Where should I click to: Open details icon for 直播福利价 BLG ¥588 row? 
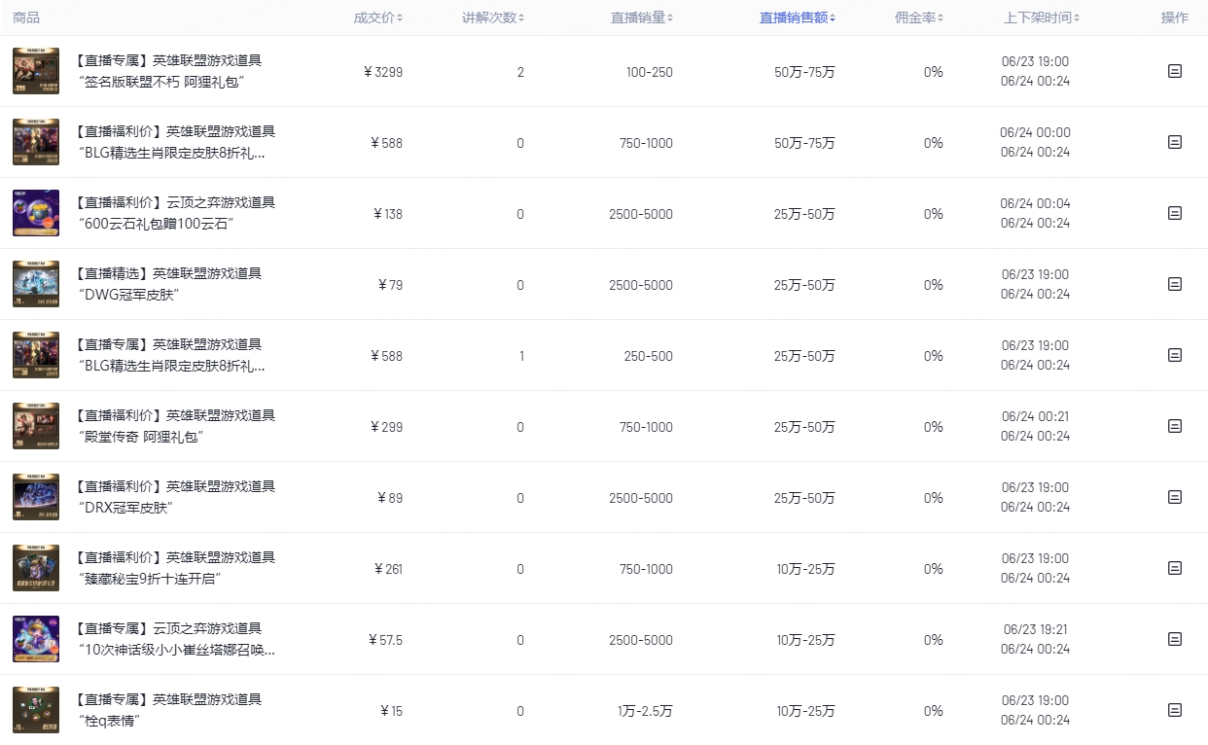point(1174,142)
